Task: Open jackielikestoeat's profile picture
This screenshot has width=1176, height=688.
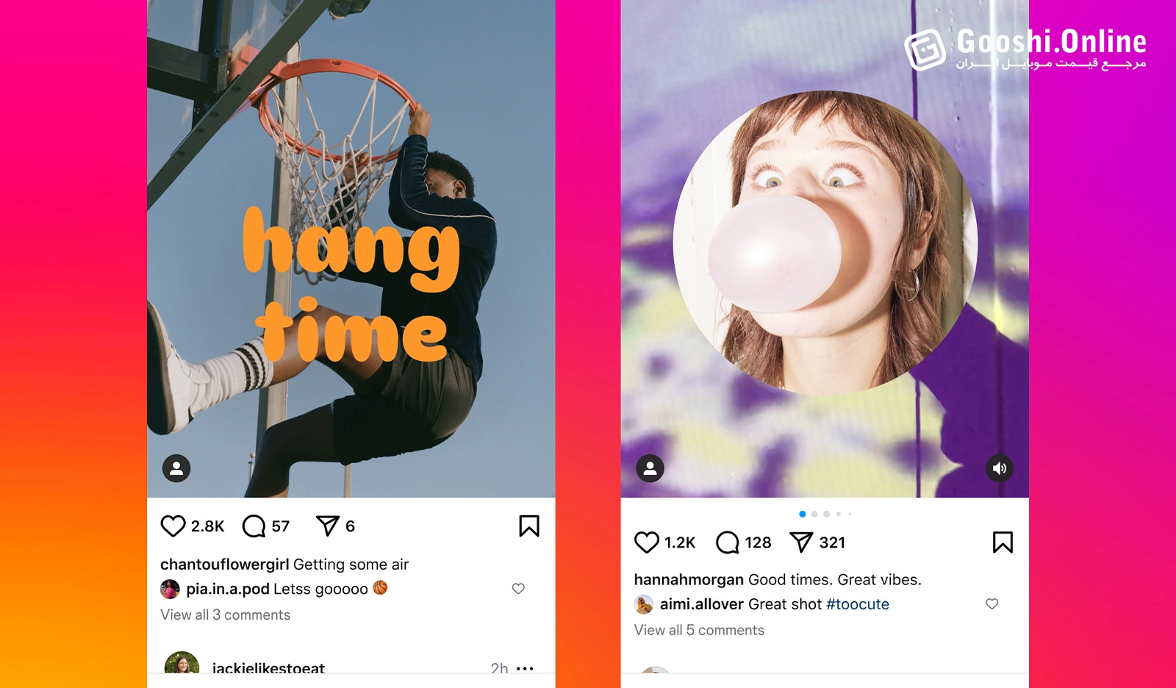Action: (x=182, y=663)
